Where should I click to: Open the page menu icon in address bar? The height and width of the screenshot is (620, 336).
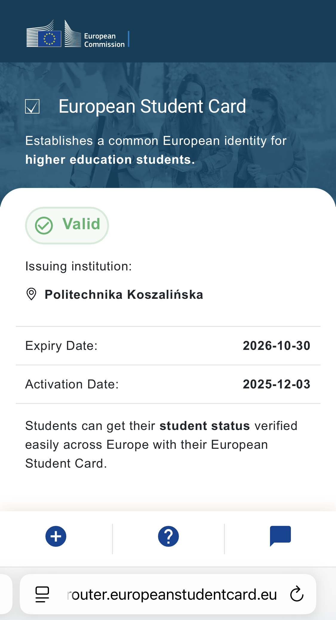click(42, 594)
